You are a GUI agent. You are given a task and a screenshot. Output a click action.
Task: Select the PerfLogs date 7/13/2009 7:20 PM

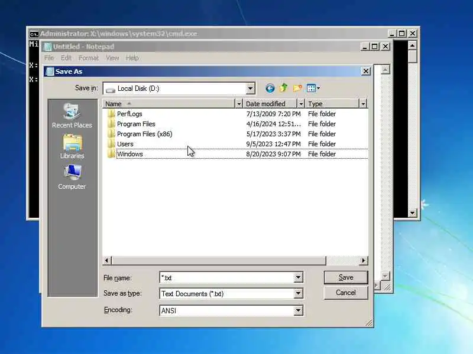(x=273, y=114)
